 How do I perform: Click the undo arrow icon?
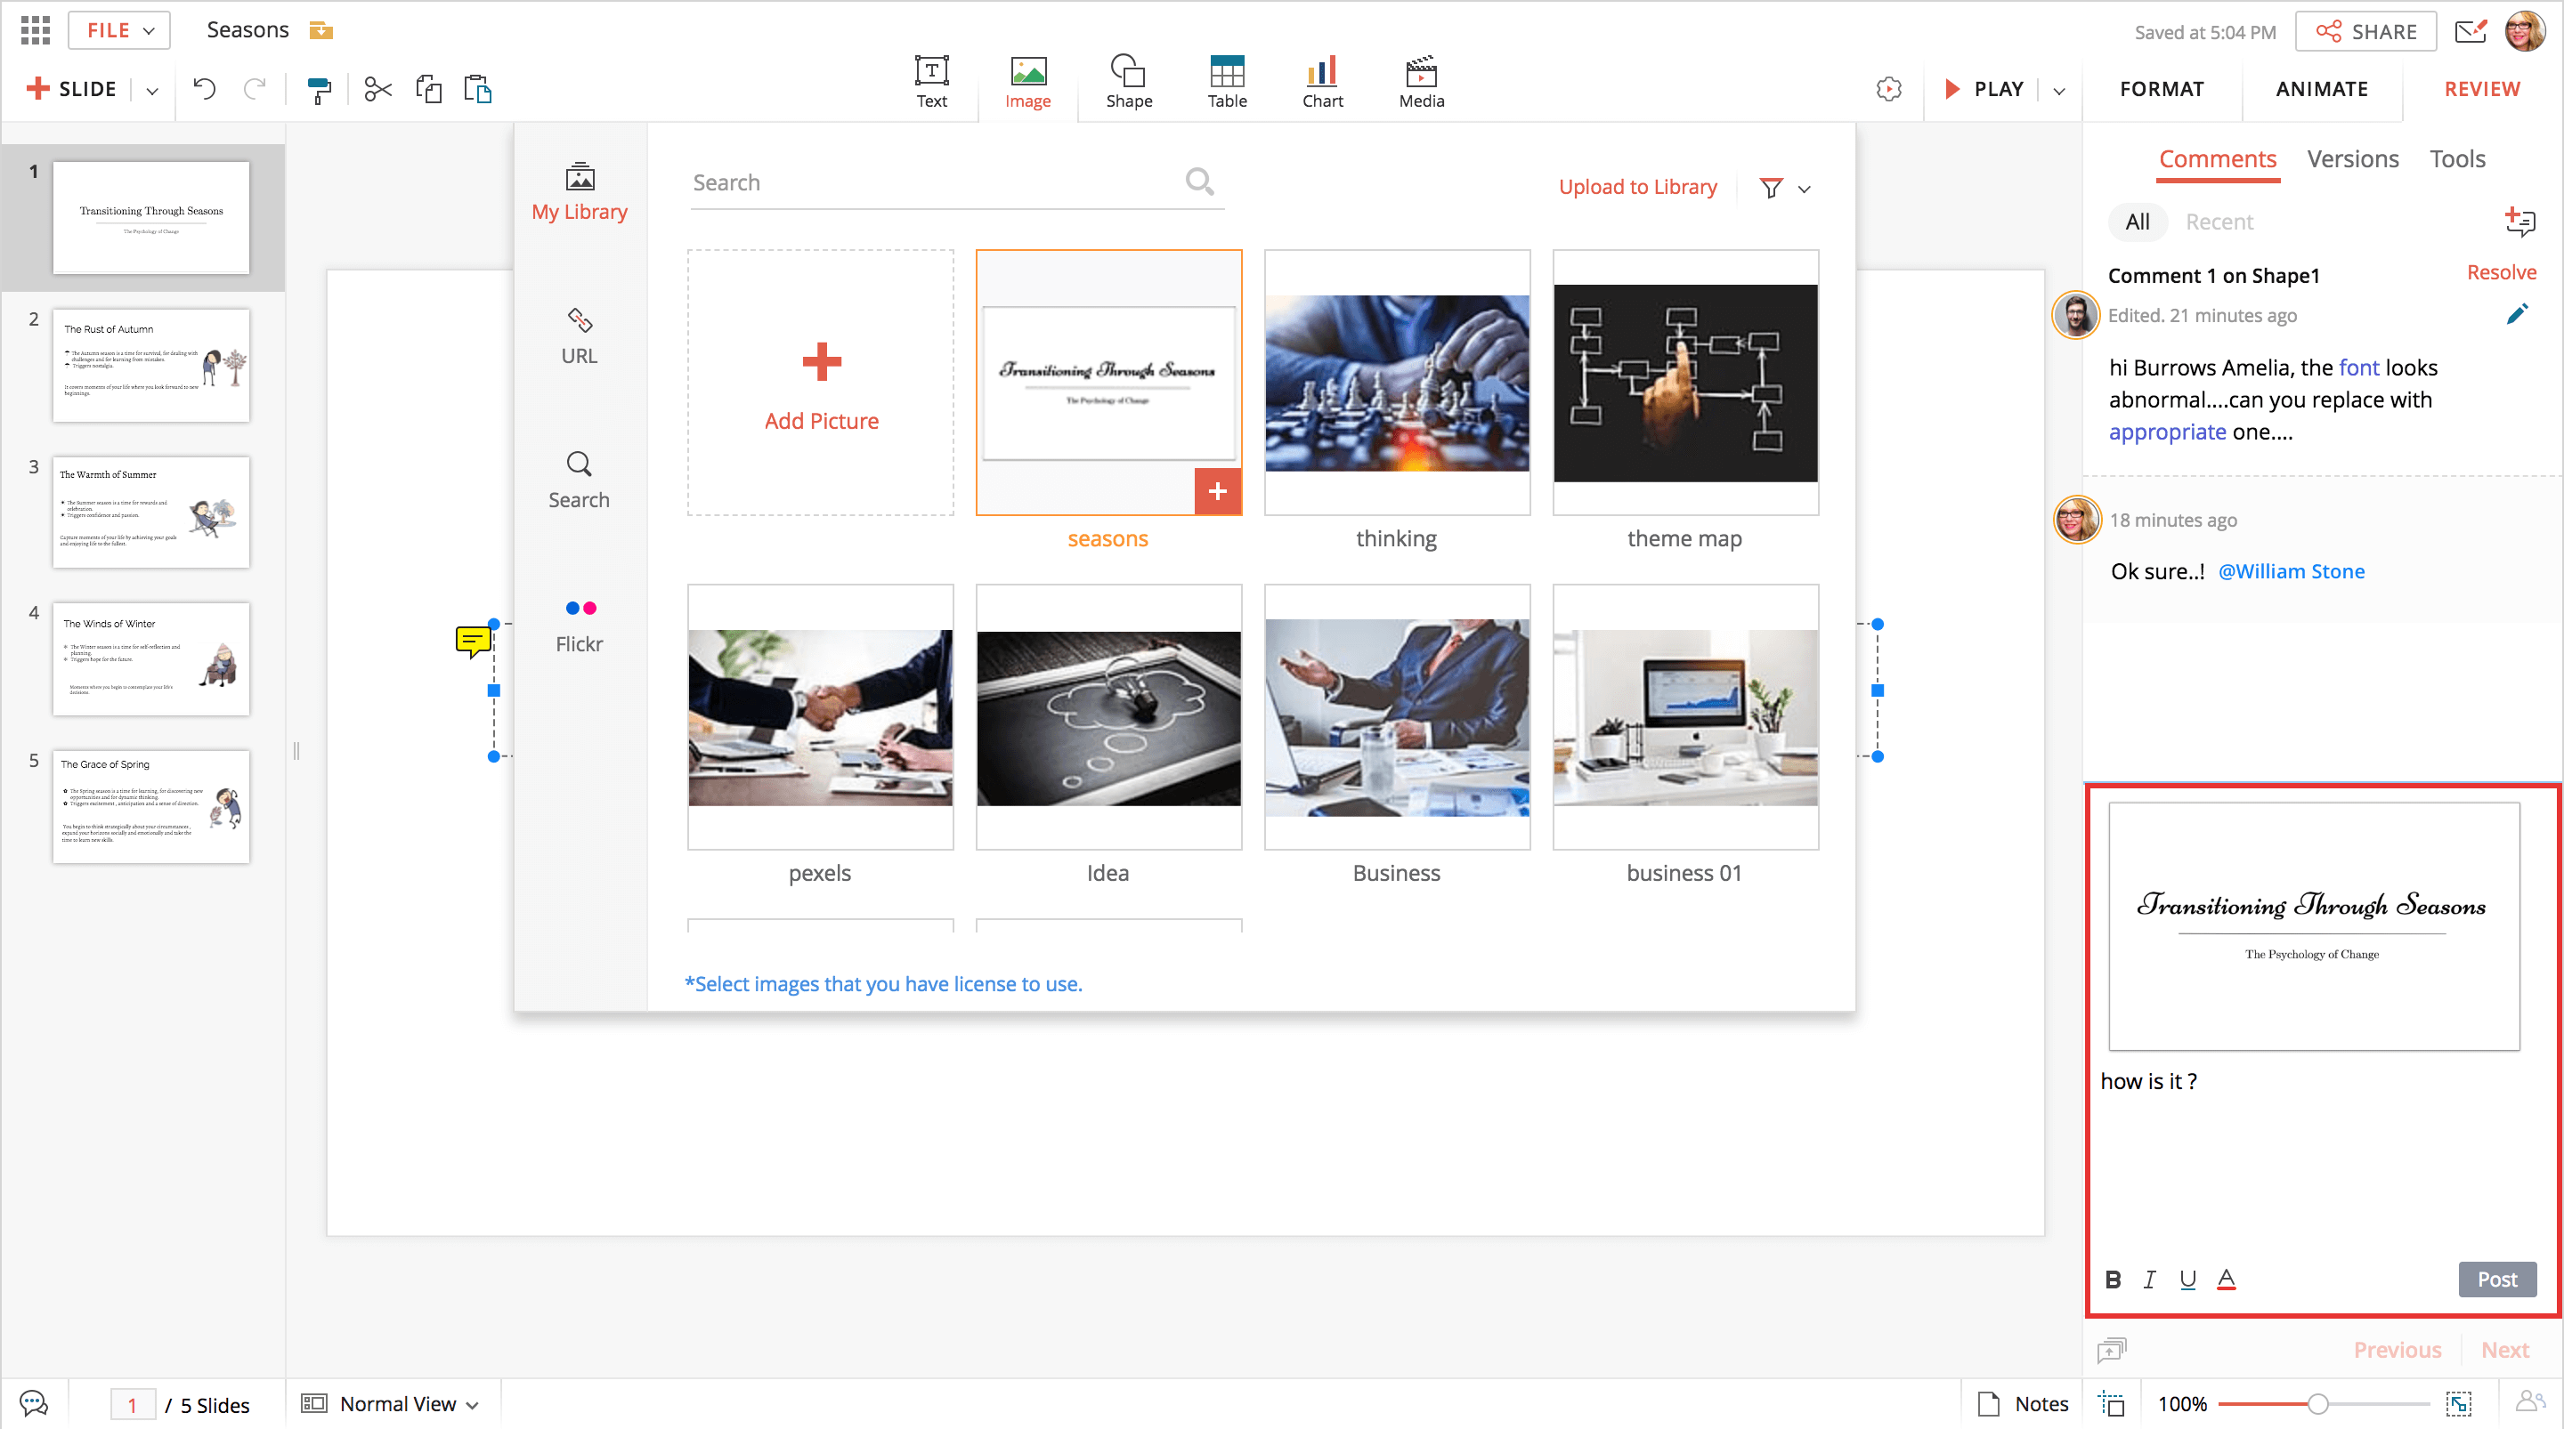pos(204,90)
